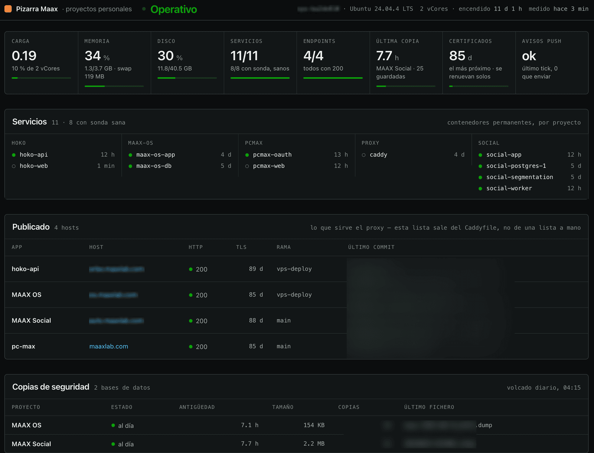Click the 'RAMA' column header

coord(284,247)
